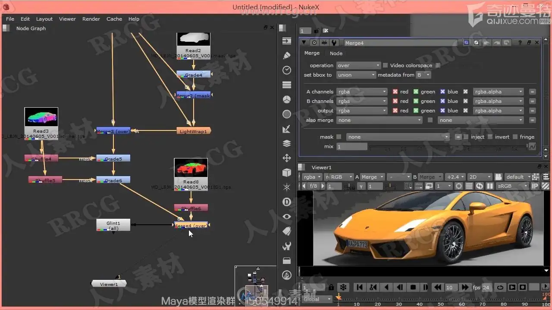Open the FurnaceCore flame toolbar menu
The image size is (552, 310).
point(287,275)
